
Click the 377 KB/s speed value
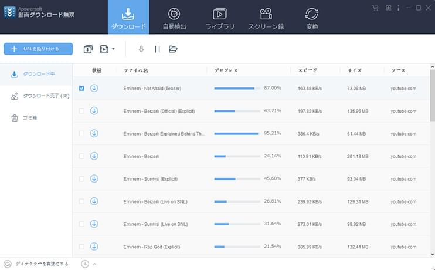click(307, 179)
